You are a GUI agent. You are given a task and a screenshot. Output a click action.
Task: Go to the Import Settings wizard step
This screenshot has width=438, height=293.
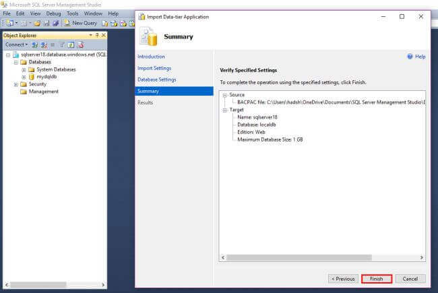pyautogui.click(x=154, y=68)
